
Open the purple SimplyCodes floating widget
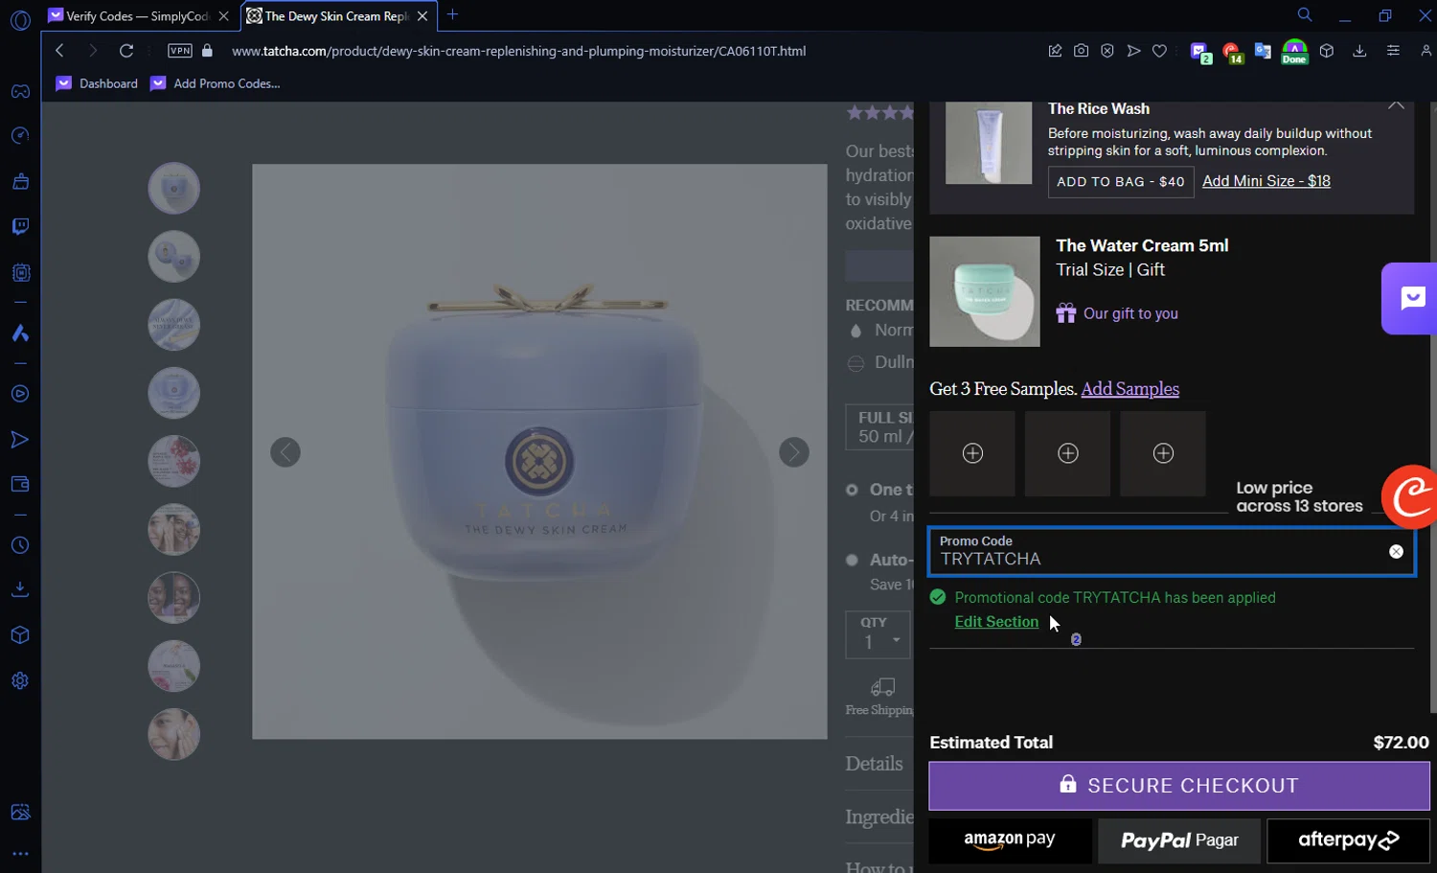pyautogui.click(x=1410, y=299)
